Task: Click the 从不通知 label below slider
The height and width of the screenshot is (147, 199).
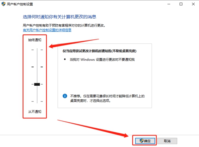Action: (34, 112)
